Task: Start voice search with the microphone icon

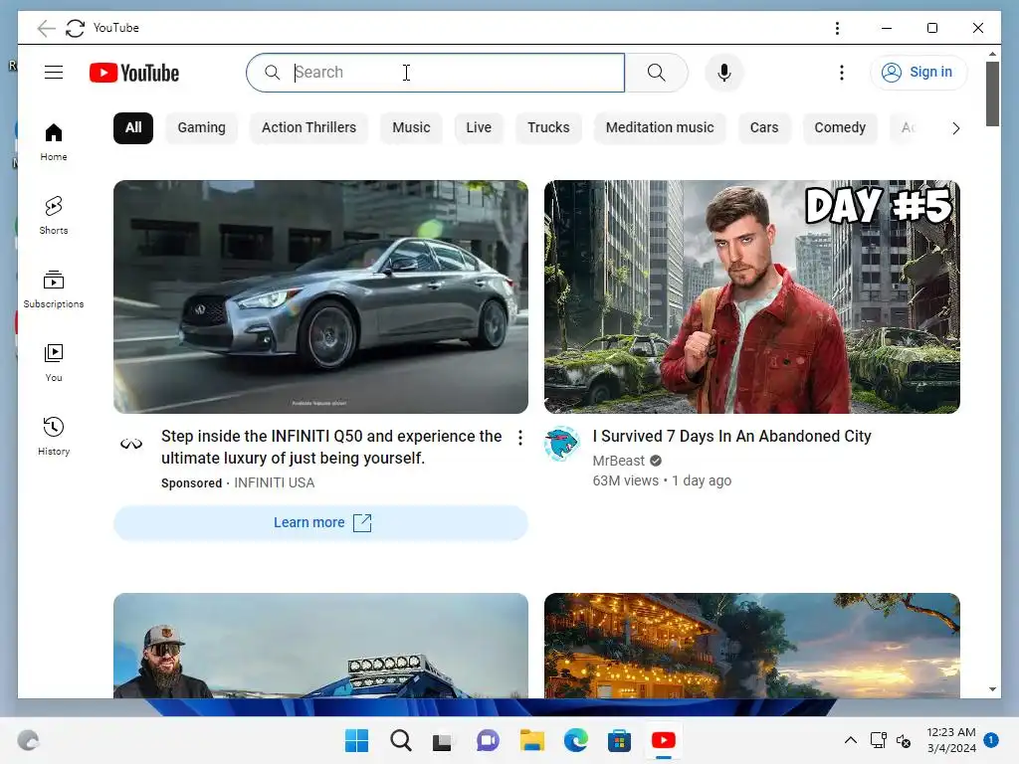Action: [x=724, y=73]
